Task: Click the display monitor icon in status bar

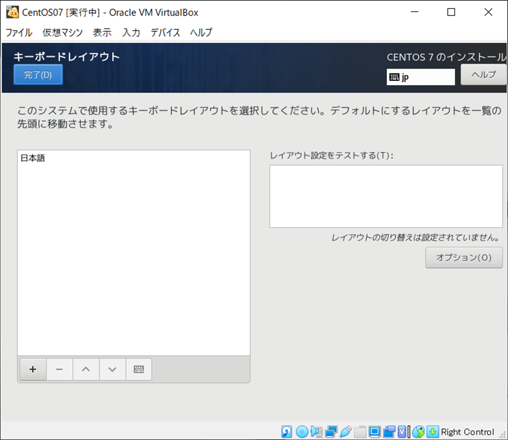Action: point(374,432)
